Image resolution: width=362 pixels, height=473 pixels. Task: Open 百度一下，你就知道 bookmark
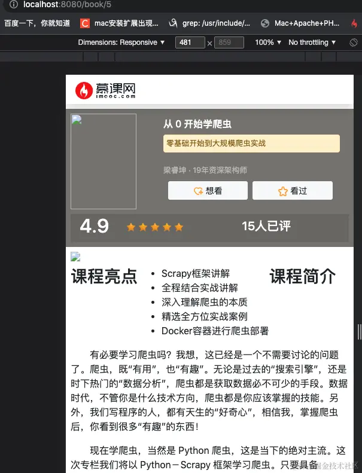37,23
